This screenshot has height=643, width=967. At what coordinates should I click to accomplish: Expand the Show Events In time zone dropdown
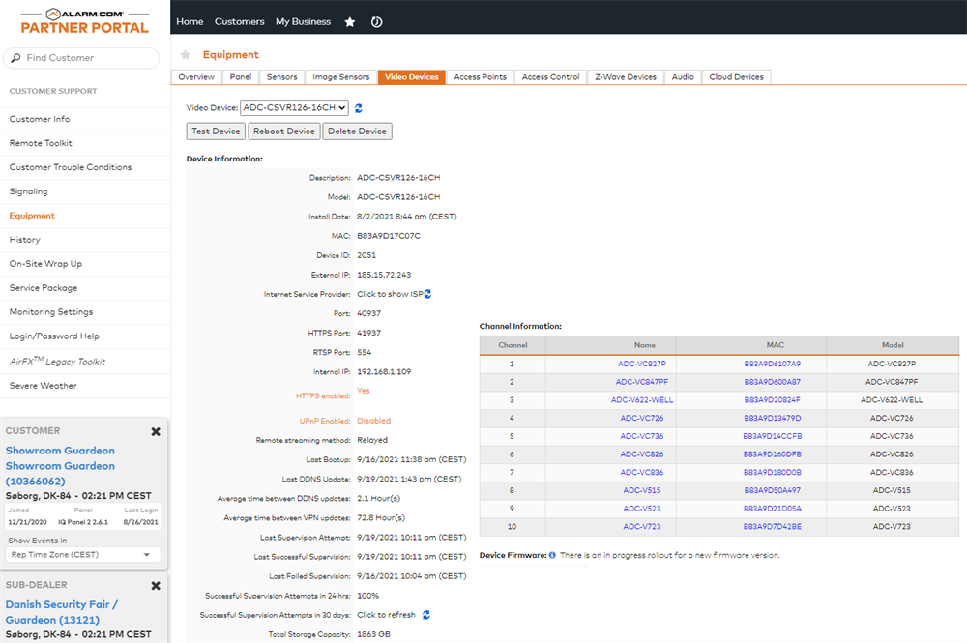[x=84, y=555]
